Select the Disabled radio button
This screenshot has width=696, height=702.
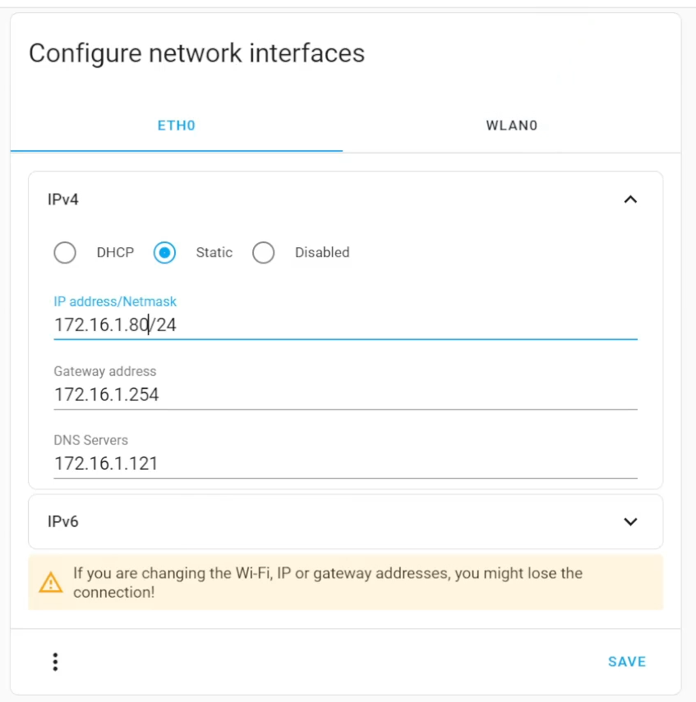[264, 253]
